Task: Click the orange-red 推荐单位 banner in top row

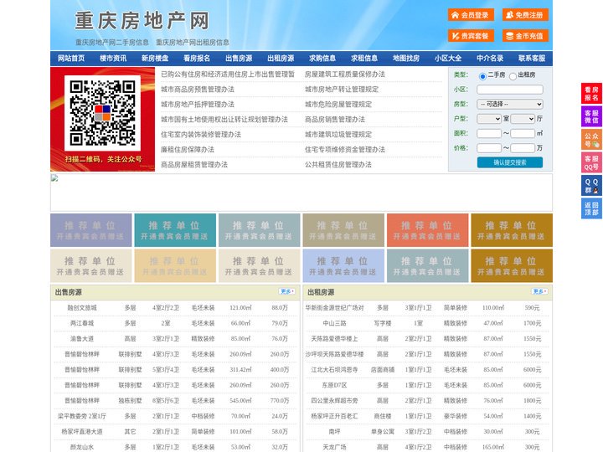Action: (427, 230)
